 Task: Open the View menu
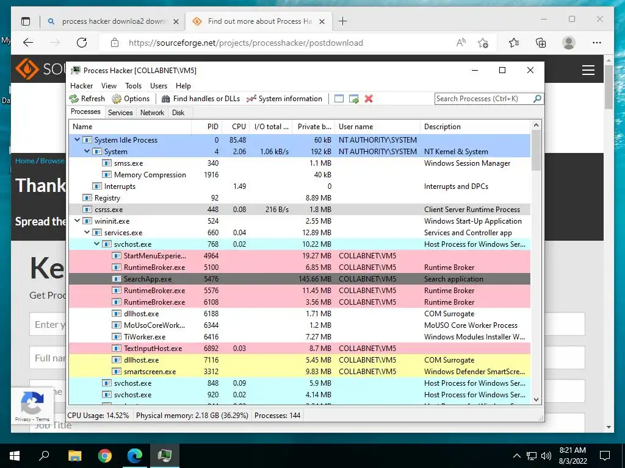109,86
